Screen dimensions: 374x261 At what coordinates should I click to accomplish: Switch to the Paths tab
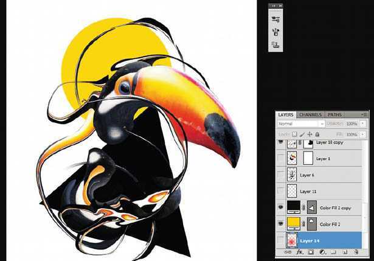pyautogui.click(x=334, y=115)
